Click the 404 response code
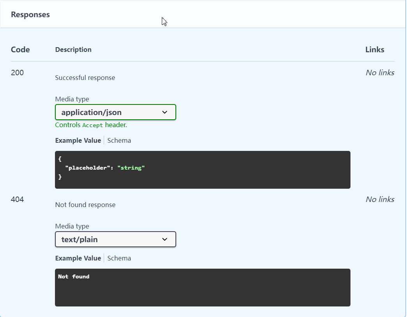This screenshot has width=407, height=317. point(18,199)
